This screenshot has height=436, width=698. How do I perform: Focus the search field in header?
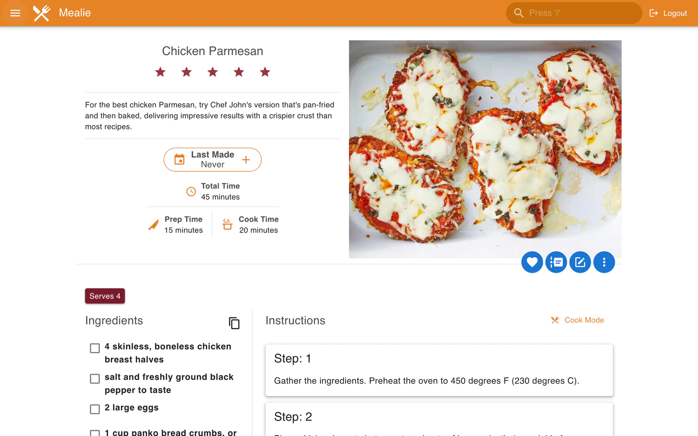[574, 13]
